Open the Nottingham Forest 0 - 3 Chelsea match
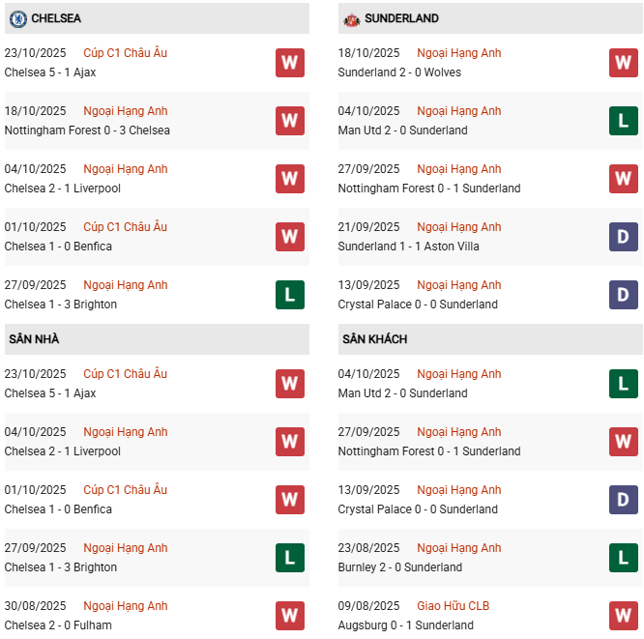This screenshot has width=644, height=639. tap(87, 131)
